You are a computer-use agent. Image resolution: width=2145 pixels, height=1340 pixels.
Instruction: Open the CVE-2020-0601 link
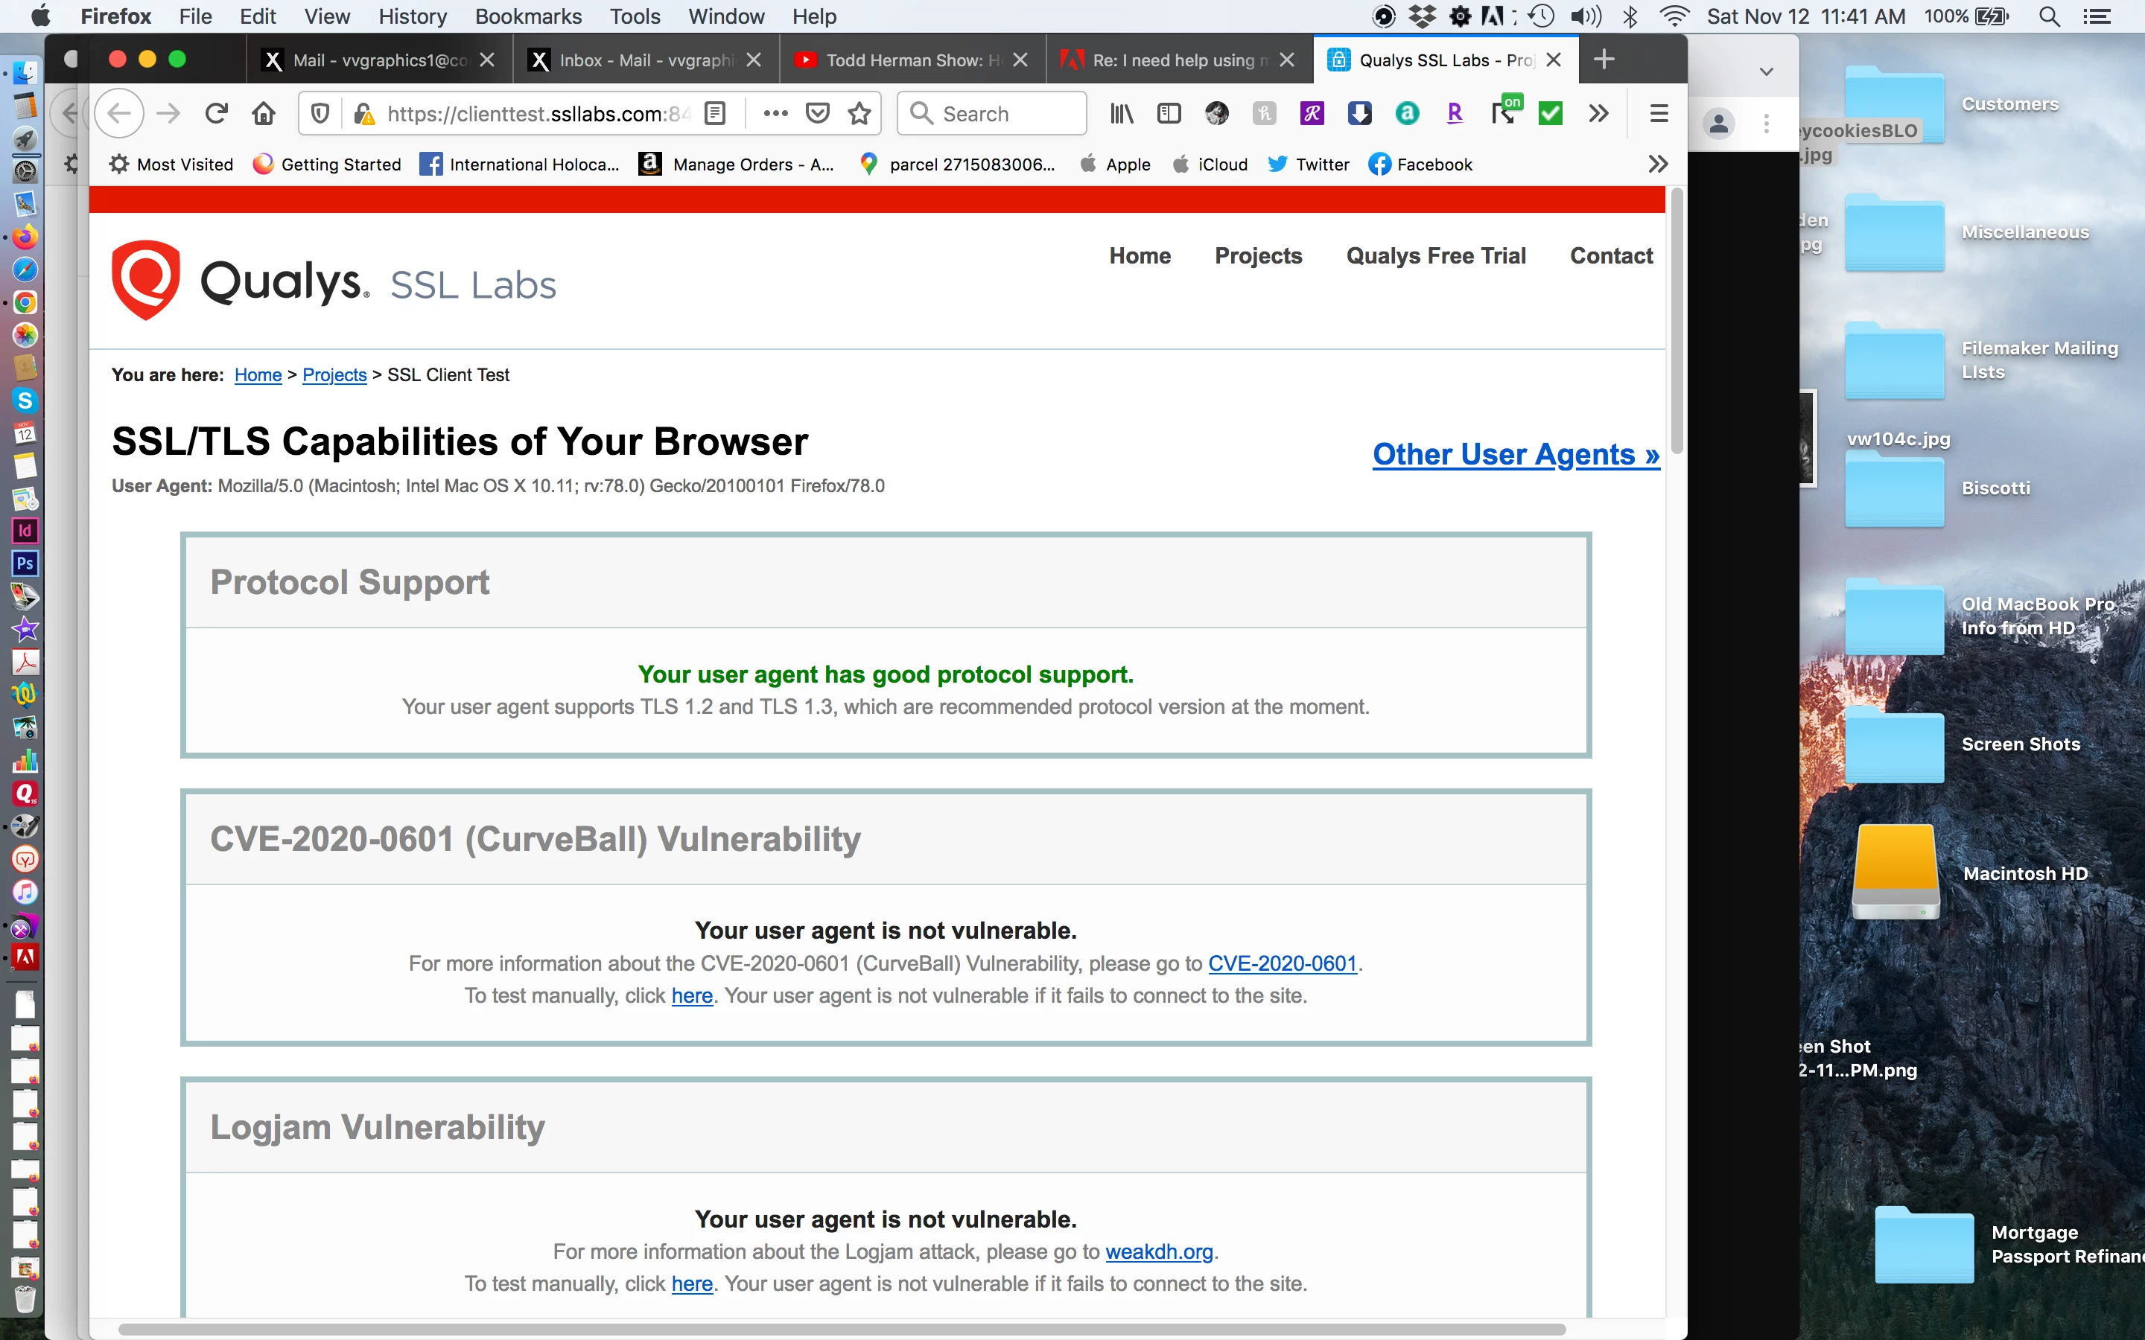click(x=1282, y=963)
